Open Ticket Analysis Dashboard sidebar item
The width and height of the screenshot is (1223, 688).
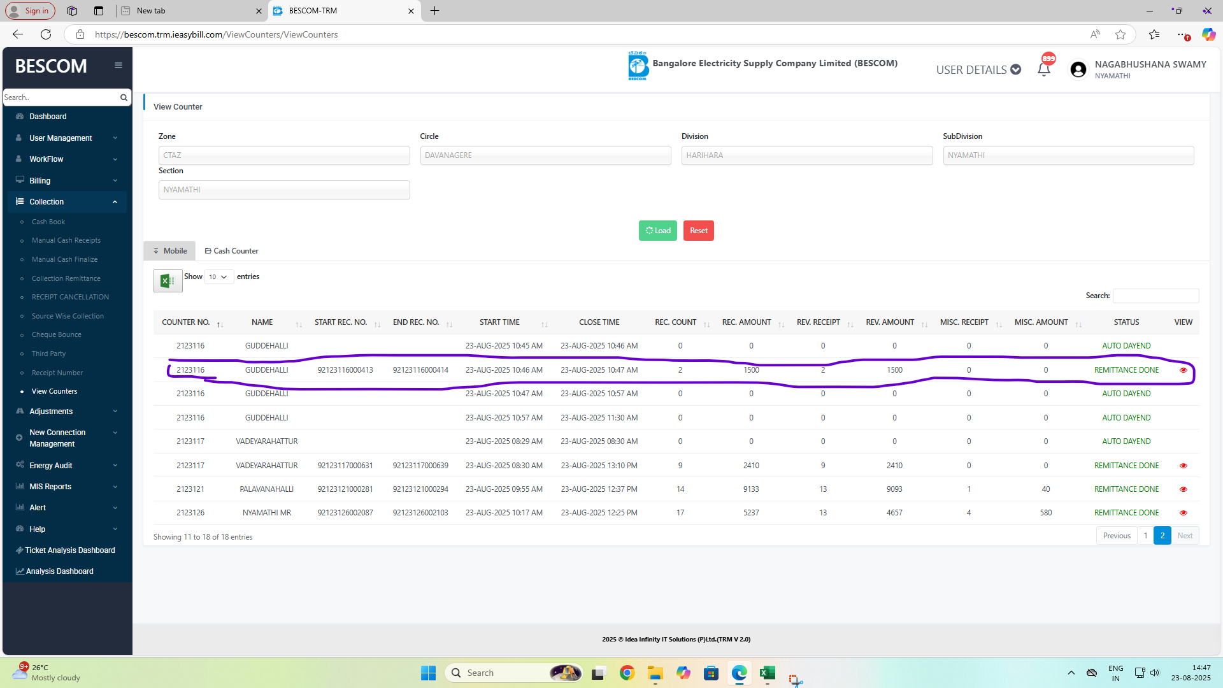pyautogui.click(x=69, y=550)
